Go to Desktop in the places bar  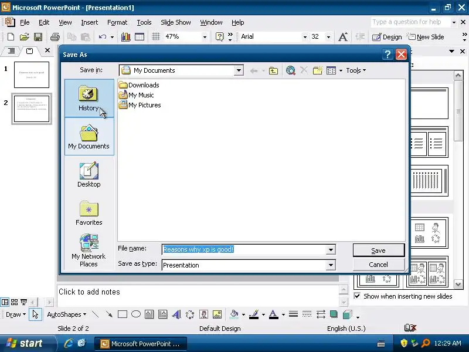(x=89, y=175)
